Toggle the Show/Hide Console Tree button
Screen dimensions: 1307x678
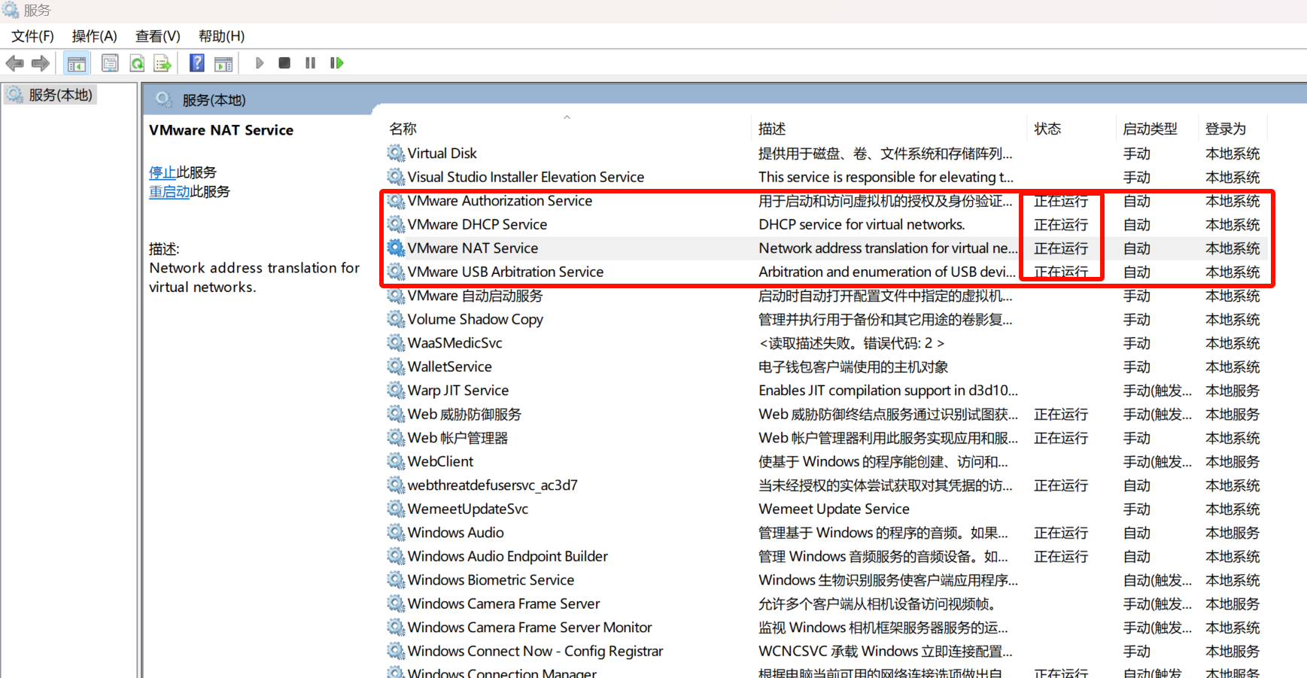[76, 63]
